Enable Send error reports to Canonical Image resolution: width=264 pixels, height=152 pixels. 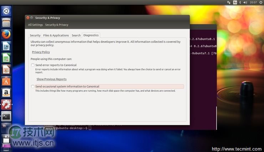pos(33,65)
